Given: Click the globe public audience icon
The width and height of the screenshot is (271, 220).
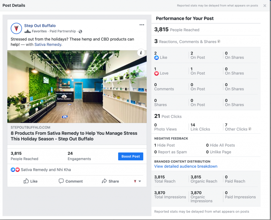Looking at the screenshot, I should pyautogui.click(x=80, y=31).
